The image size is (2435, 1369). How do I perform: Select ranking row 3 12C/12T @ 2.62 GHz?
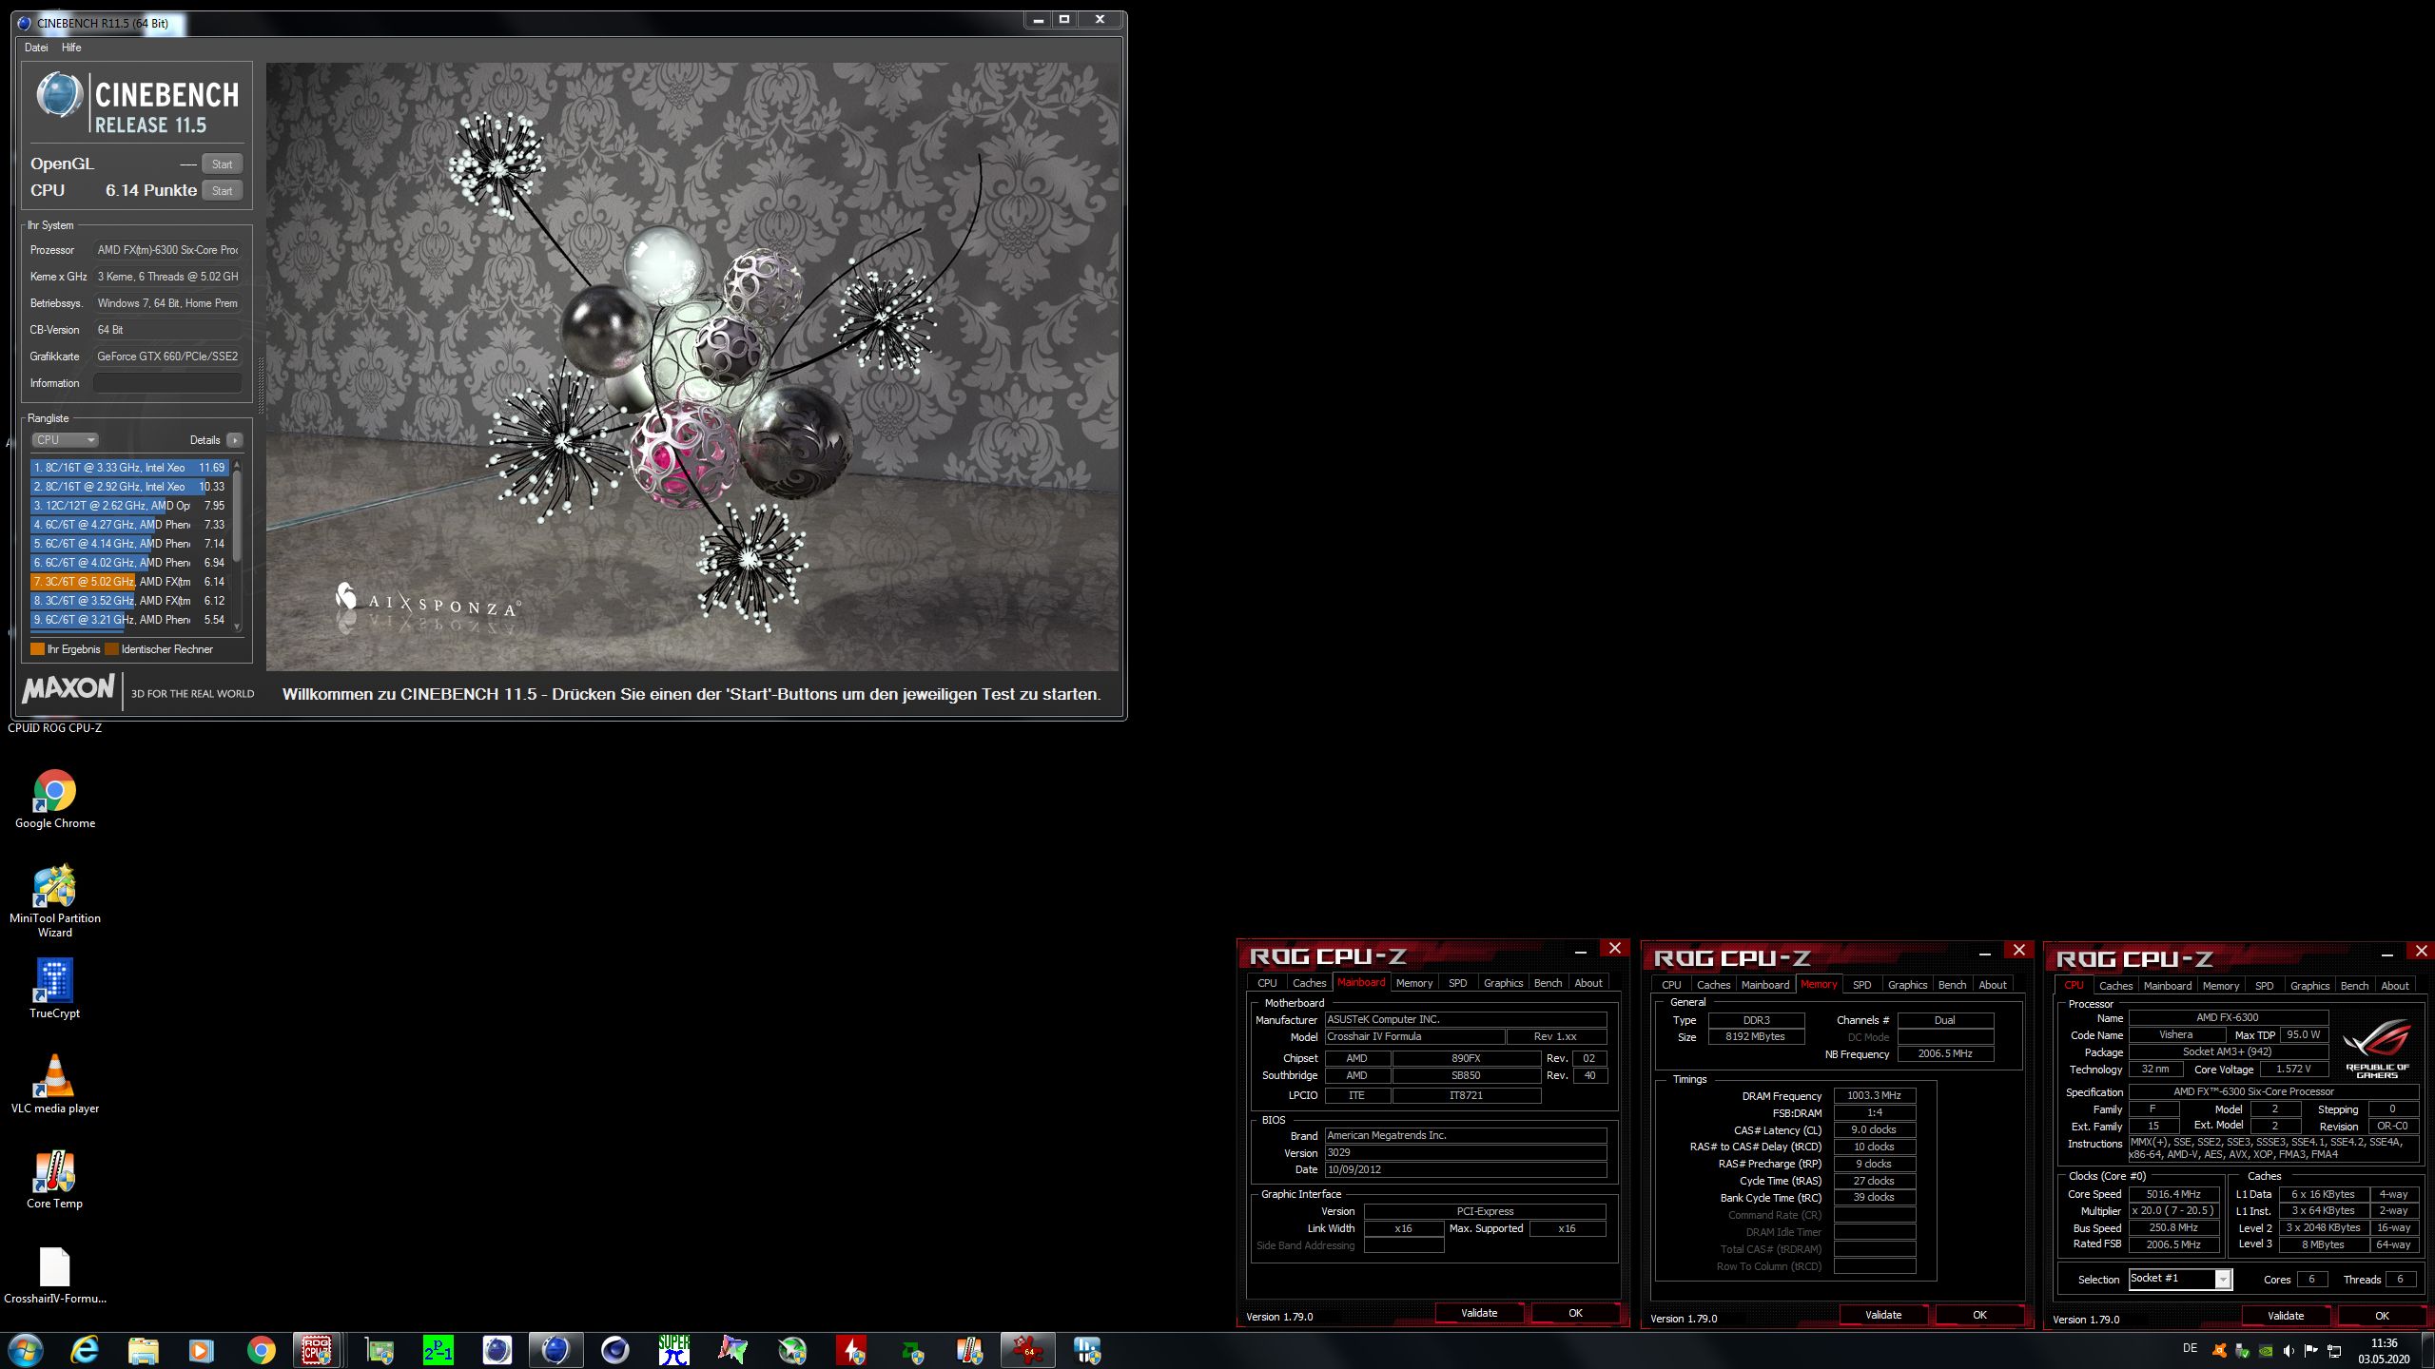click(128, 506)
